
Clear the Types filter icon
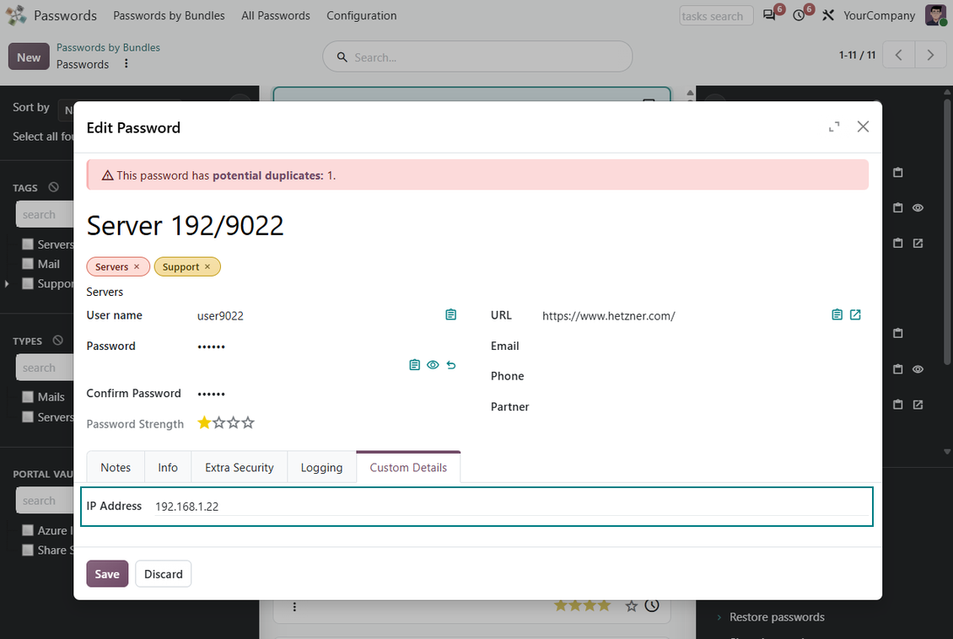click(57, 340)
